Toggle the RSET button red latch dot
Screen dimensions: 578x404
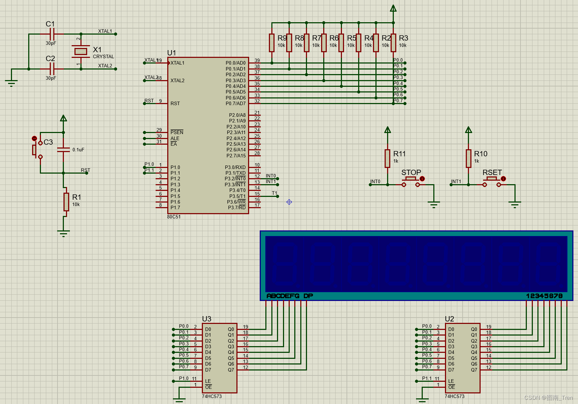tap(503, 179)
